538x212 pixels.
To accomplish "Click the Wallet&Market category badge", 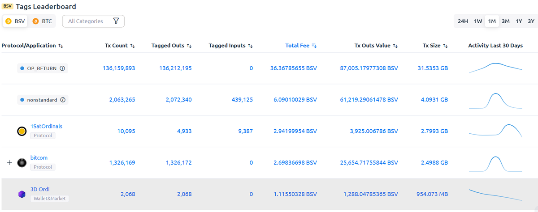I will click(x=49, y=198).
